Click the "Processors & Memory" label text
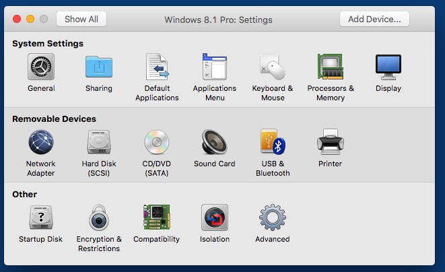The width and height of the screenshot is (445, 272). (331, 93)
